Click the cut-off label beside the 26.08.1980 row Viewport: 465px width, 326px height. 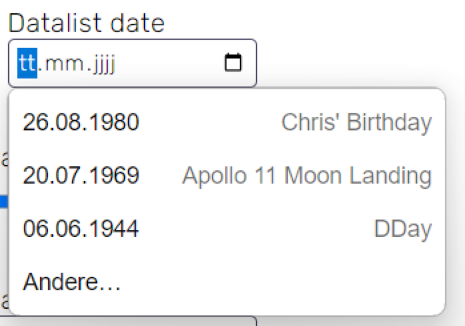pos(4,158)
